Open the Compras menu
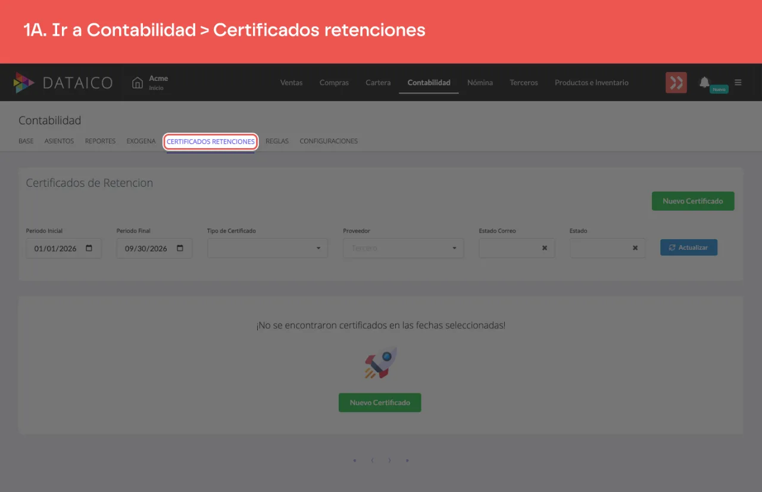 (334, 83)
